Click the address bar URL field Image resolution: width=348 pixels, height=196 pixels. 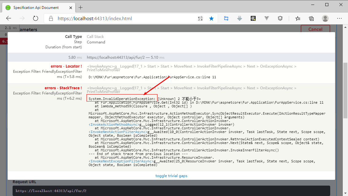pyautogui.click(x=123, y=18)
